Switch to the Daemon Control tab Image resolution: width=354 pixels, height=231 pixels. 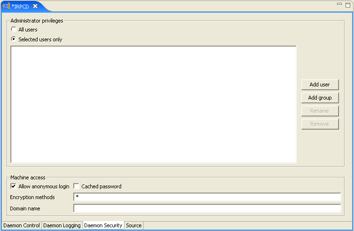[22, 225]
